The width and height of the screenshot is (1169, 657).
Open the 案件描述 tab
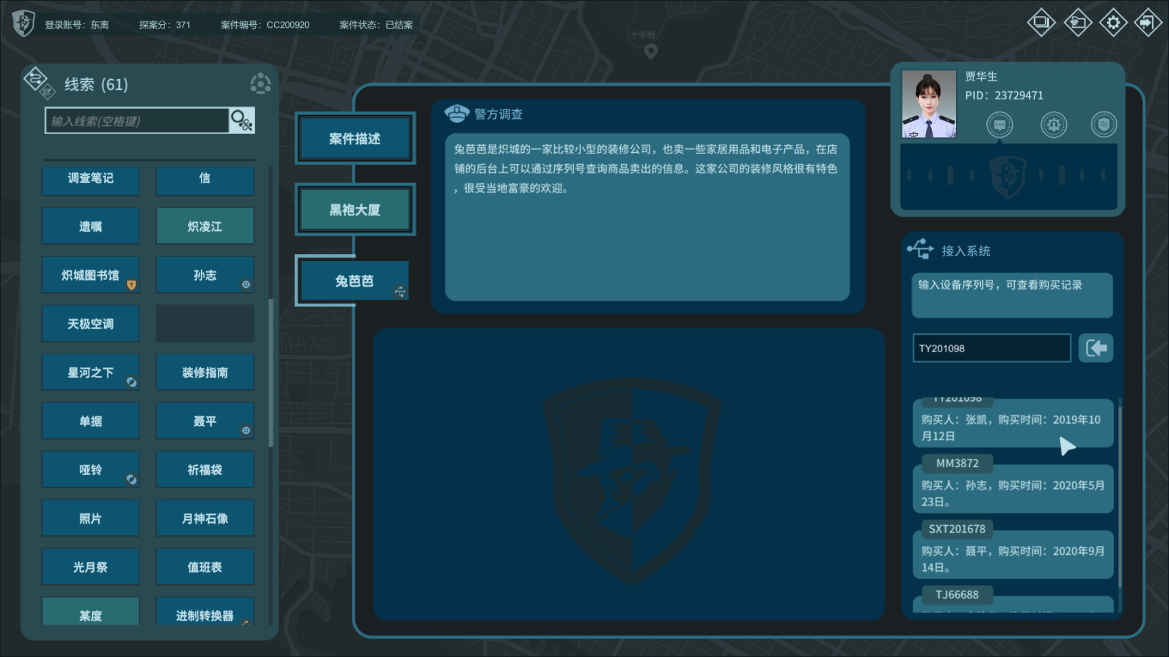tap(355, 139)
